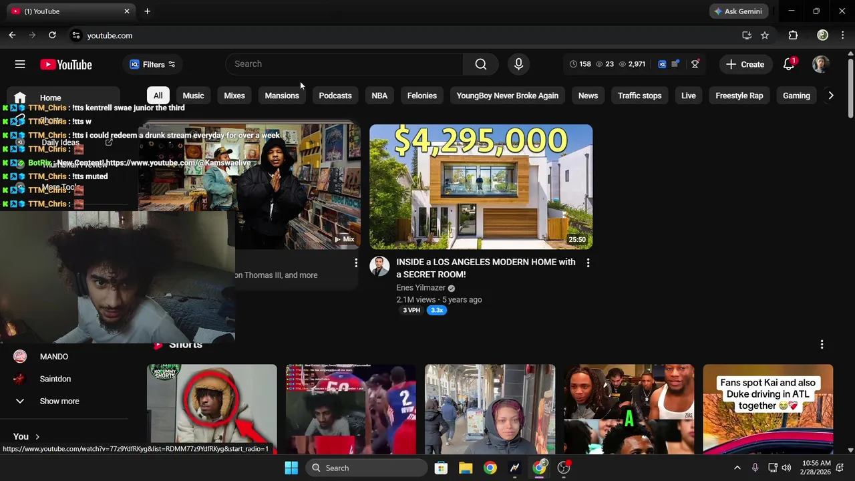This screenshot has width=855, height=481.
Task: Open 'Fans spot Kai' Short thumbnail
Action: 767,409
